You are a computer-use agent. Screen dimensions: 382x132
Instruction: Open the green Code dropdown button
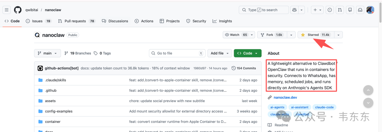pos(248,53)
